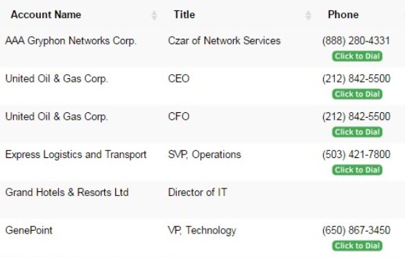Open AAA Gryphon Networks Corp. account
The height and width of the screenshot is (257, 405).
[71, 41]
